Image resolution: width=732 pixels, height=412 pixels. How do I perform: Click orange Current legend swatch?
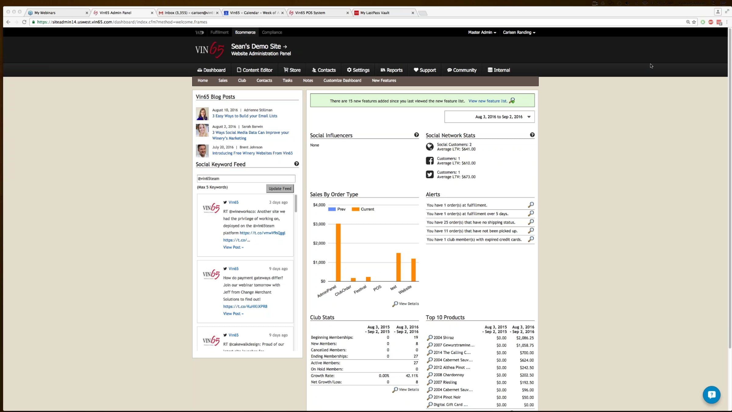355,209
